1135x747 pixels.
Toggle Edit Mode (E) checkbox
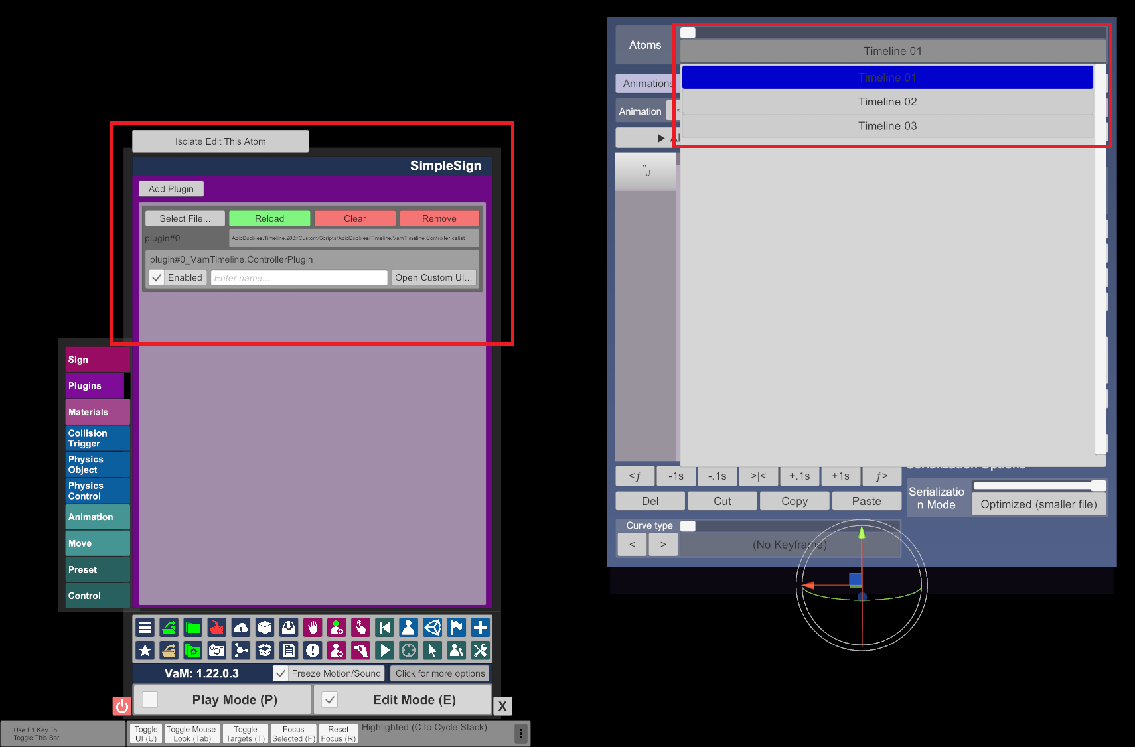(330, 699)
